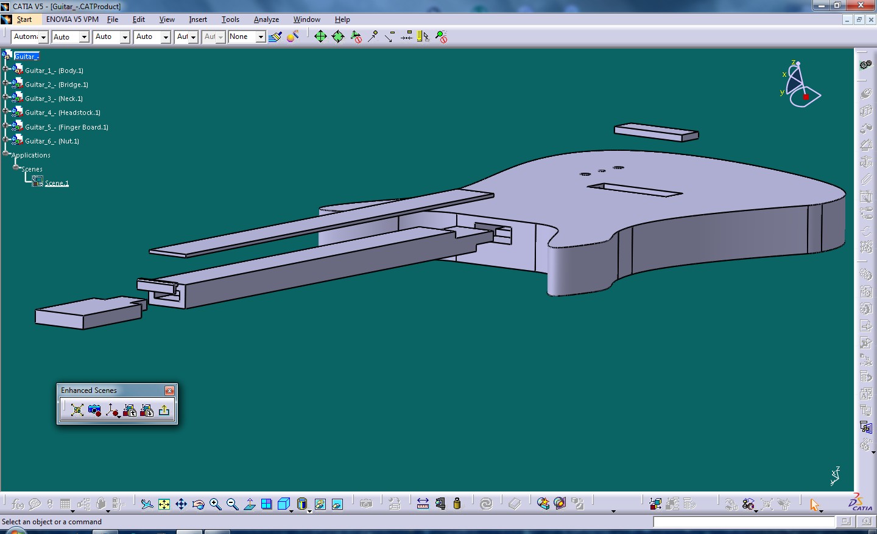The height and width of the screenshot is (534, 877).
Task: Close the Enhanced Scenes toolbar
Action: 170,390
